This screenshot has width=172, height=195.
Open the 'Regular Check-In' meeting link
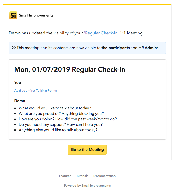click(x=101, y=33)
